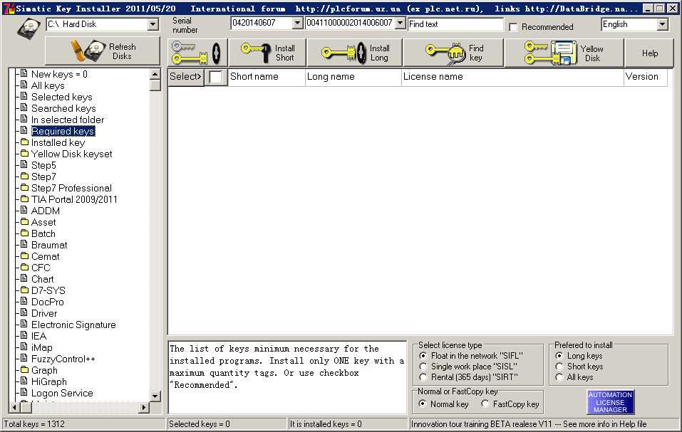Select the Single work place "SISL" license
Viewport: 682px width, 432px height.
424,367
